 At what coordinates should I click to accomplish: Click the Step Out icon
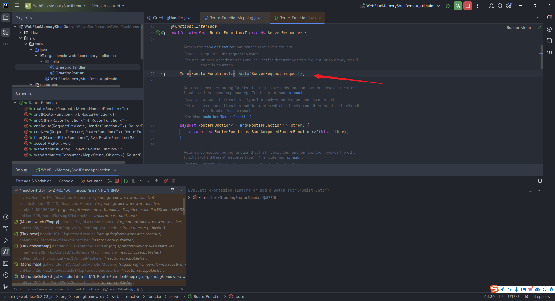(156, 181)
